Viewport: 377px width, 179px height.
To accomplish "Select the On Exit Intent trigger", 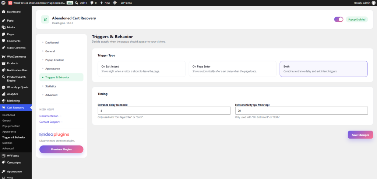I will [x=141, y=69].
